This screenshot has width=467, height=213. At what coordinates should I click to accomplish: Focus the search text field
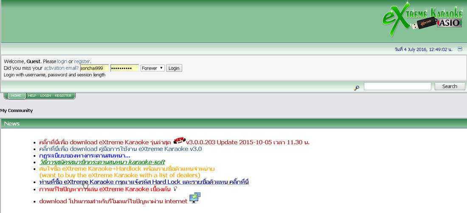tap(398, 86)
